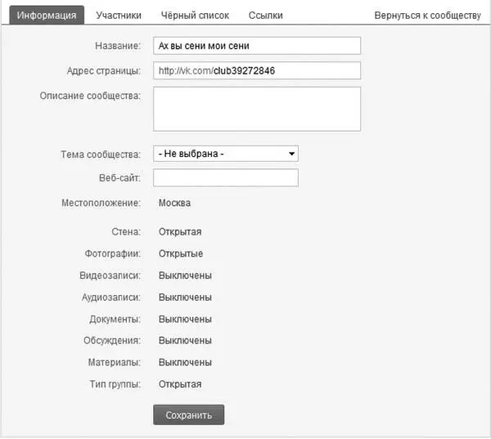Screen dimensions: 491x439
Task: Change the Фотографии setting showing Открытые
Action: coord(181,253)
